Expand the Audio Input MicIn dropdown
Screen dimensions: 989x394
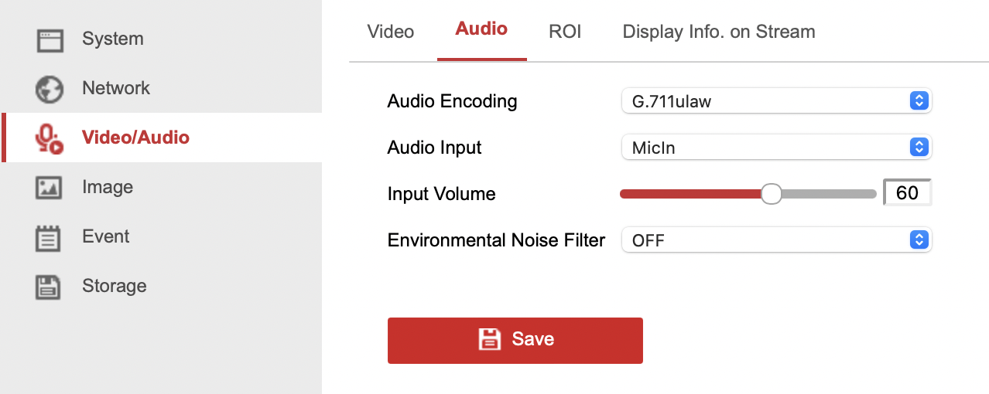pyautogui.click(x=776, y=148)
